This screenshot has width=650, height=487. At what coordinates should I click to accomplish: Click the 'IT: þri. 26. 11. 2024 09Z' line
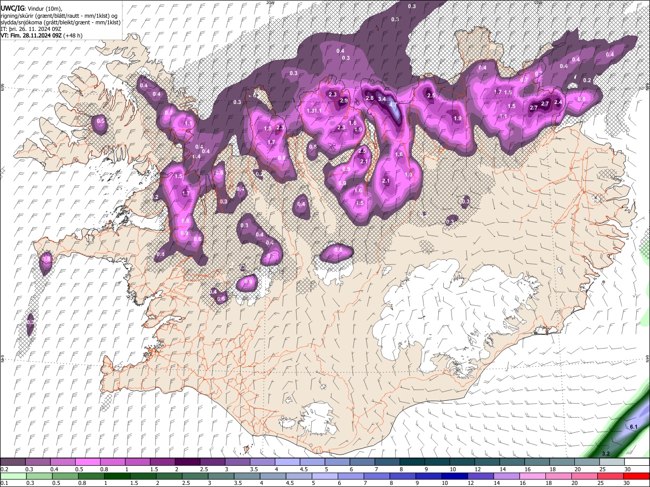(x=30, y=29)
